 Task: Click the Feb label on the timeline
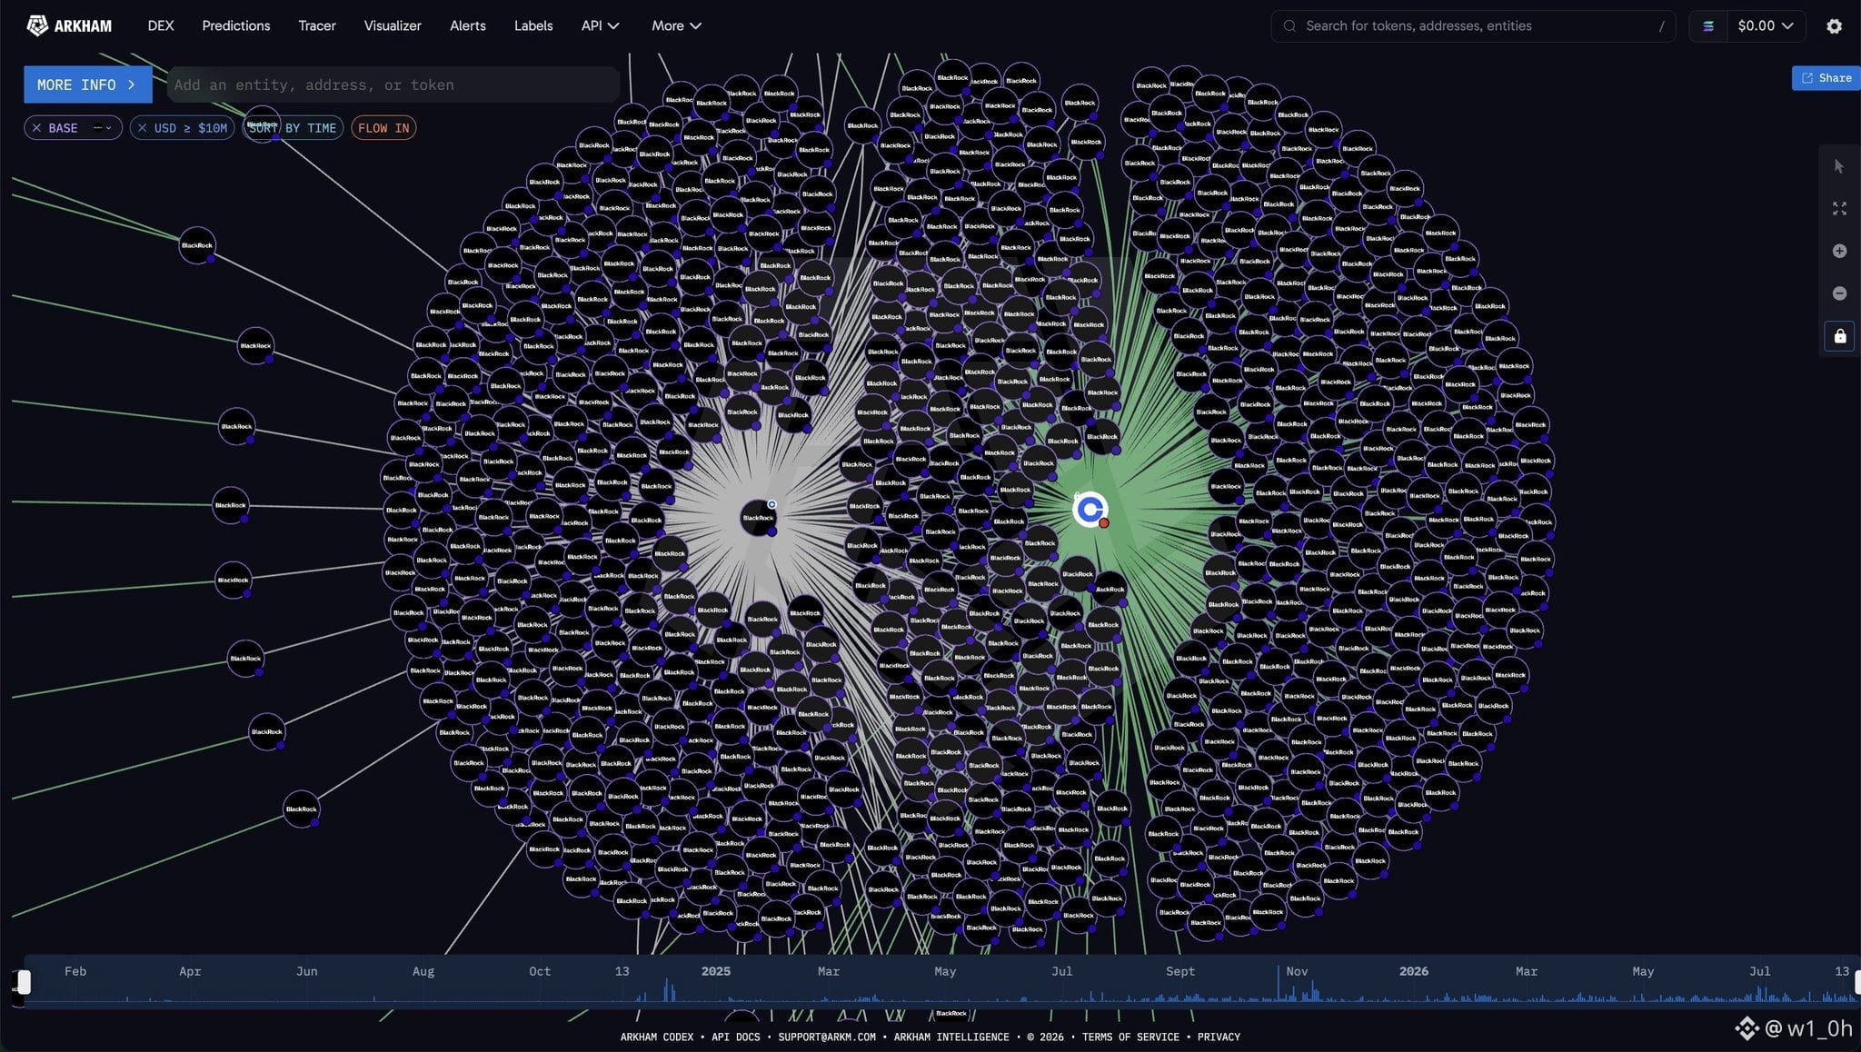click(75, 971)
